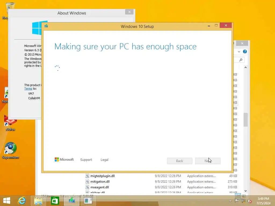
Task: Click the Support link in Setup
Action: 86,160
